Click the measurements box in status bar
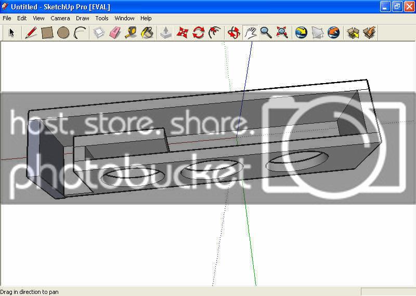 pos(388,291)
